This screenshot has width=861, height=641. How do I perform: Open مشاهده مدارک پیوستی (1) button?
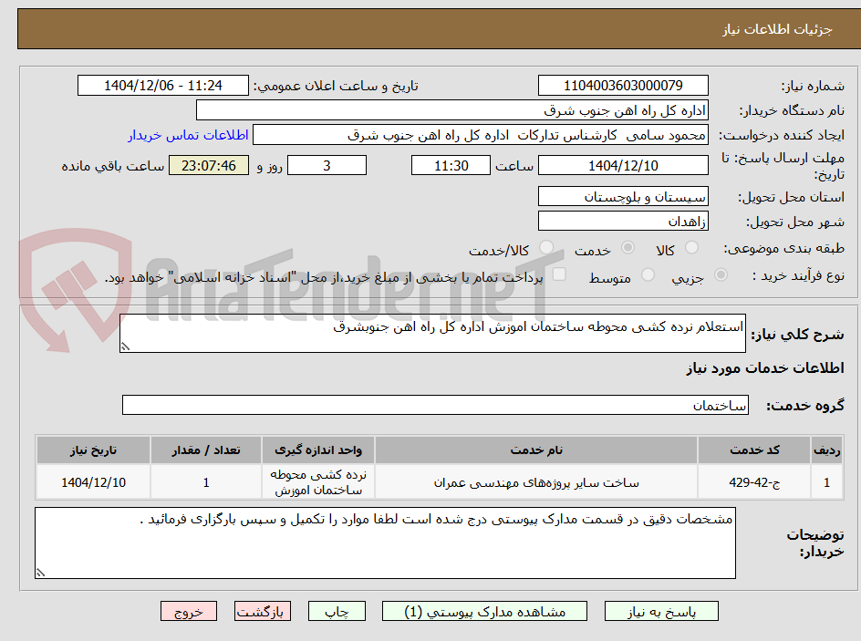(484, 611)
